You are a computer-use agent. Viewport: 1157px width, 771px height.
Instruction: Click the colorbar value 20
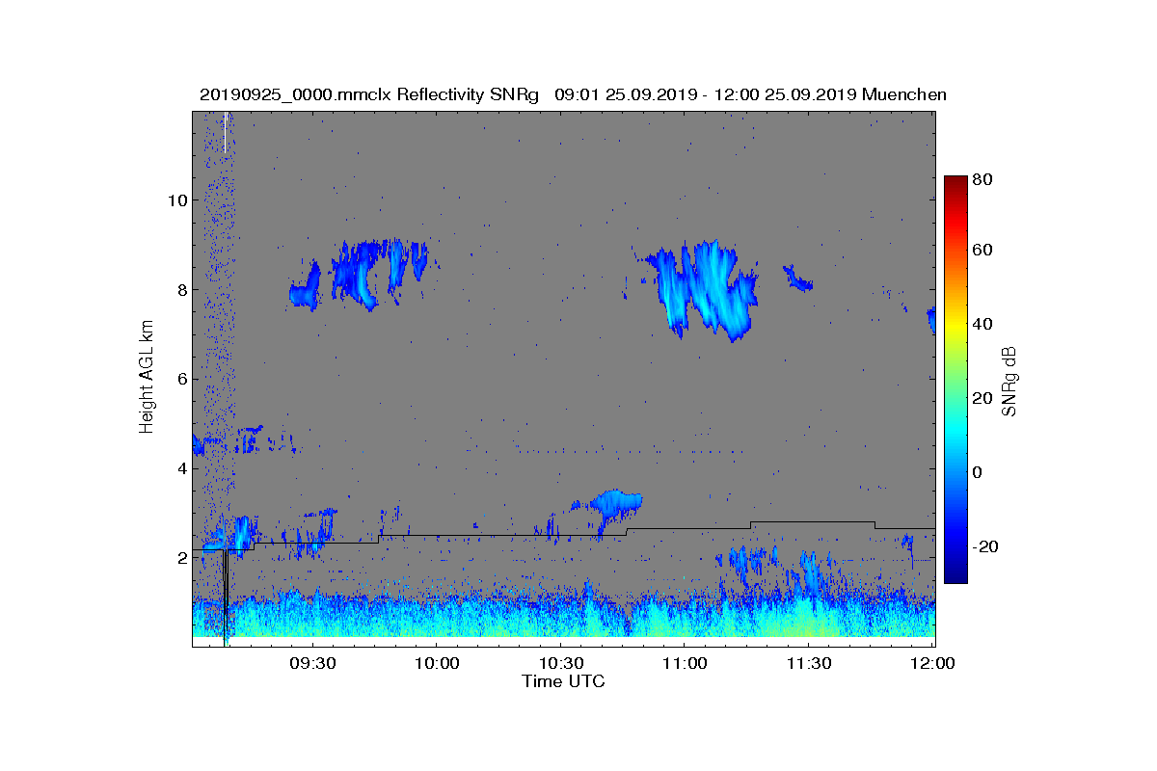pos(983,398)
